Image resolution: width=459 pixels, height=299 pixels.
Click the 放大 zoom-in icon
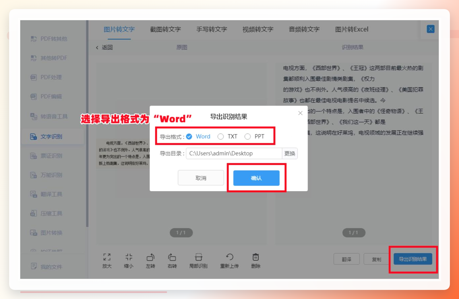coord(107,257)
